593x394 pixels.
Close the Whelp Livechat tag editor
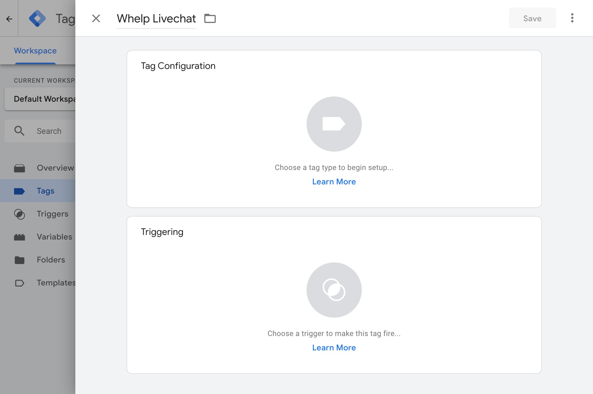96,18
